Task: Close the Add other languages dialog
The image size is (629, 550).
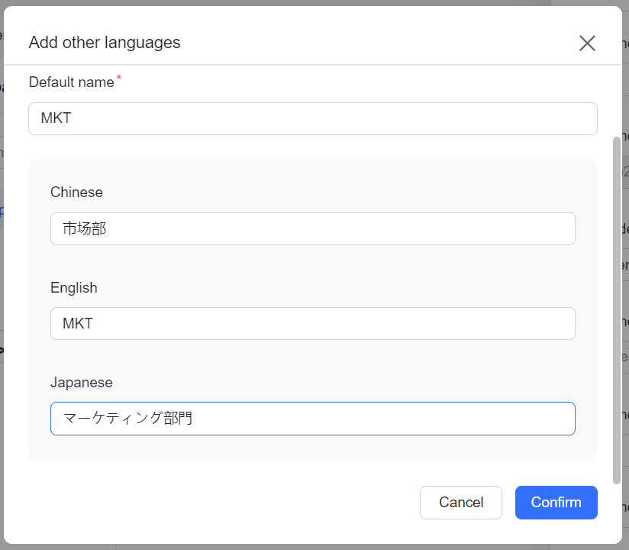Action: (x=587, y=43)
